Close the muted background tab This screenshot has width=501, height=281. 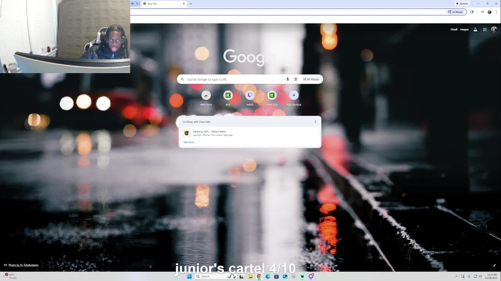[x=137, y=4]
